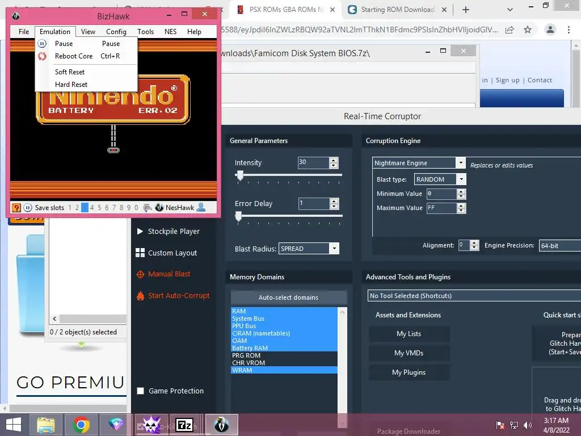The height and width of the screenshot is (436, 581).
Task: Click the Intensity value field
Action: click(x=313, y=163)
